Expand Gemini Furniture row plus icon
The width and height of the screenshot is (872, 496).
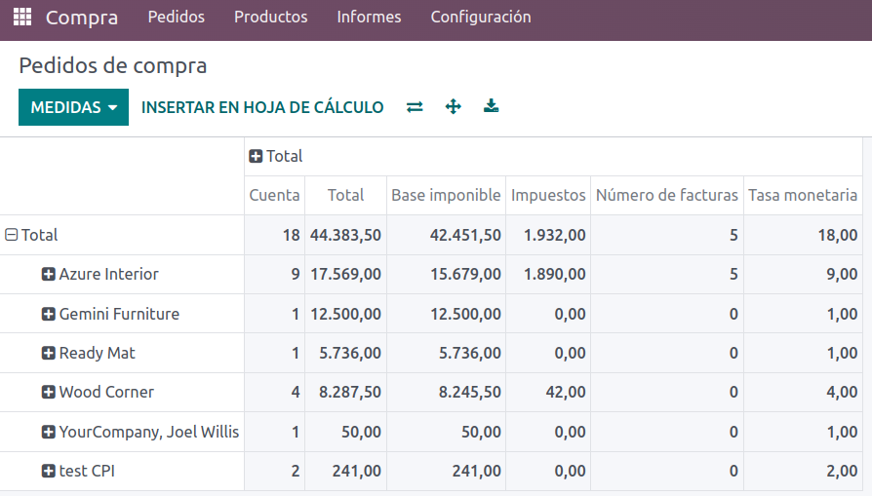[49, 314]
